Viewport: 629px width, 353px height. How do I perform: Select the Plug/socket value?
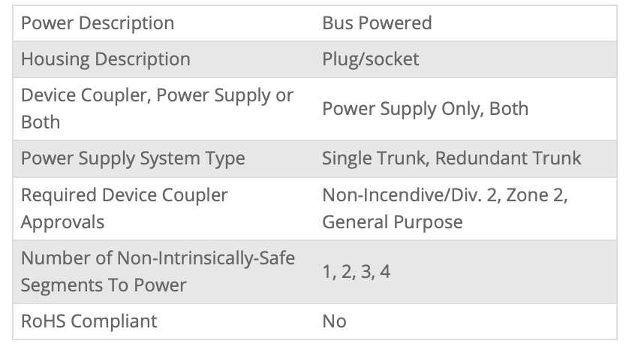[371, 59]
